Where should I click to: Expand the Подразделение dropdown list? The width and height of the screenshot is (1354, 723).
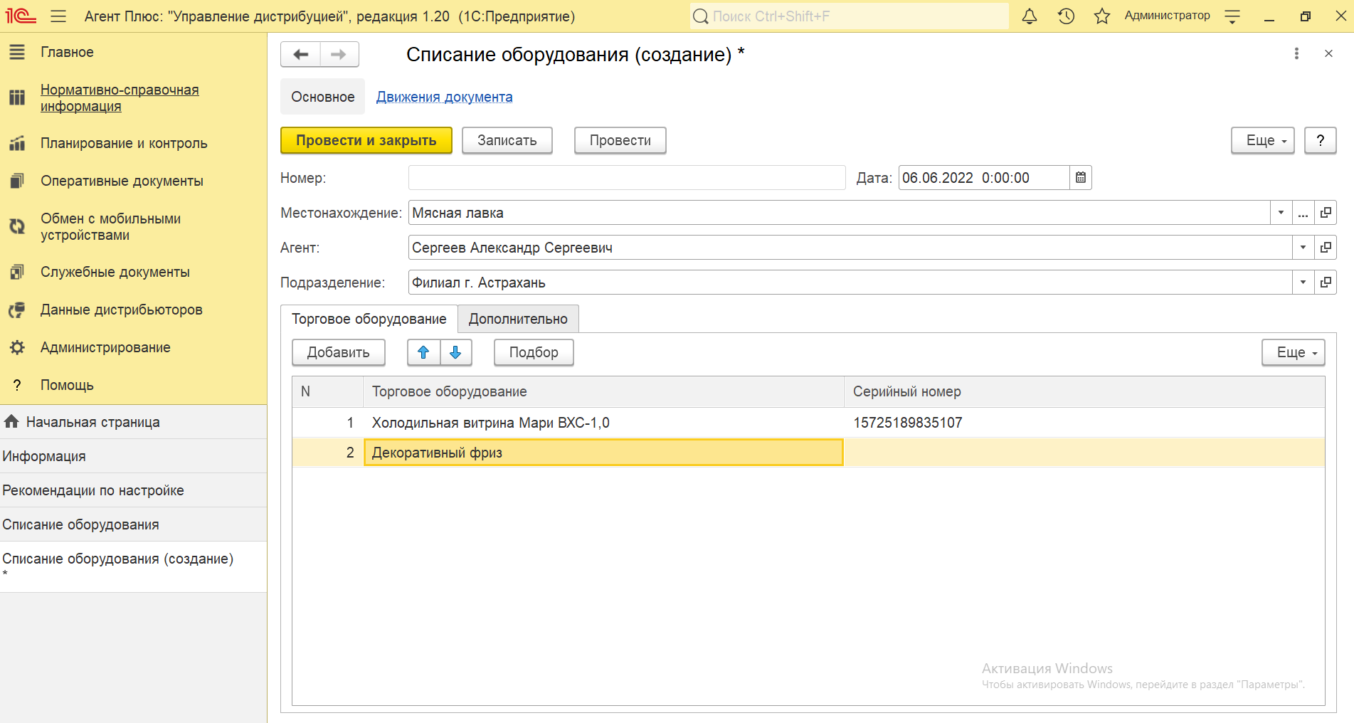(x=1303, y=283)
